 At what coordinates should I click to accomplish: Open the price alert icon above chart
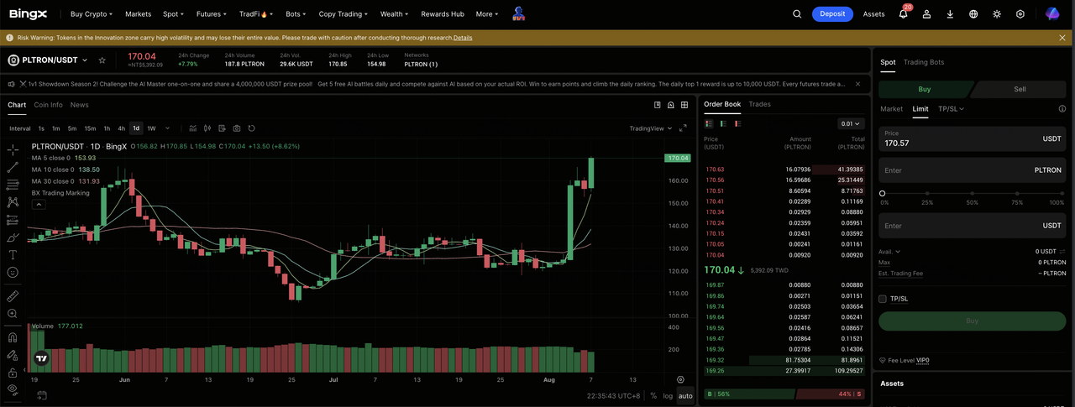pos(671,105)
